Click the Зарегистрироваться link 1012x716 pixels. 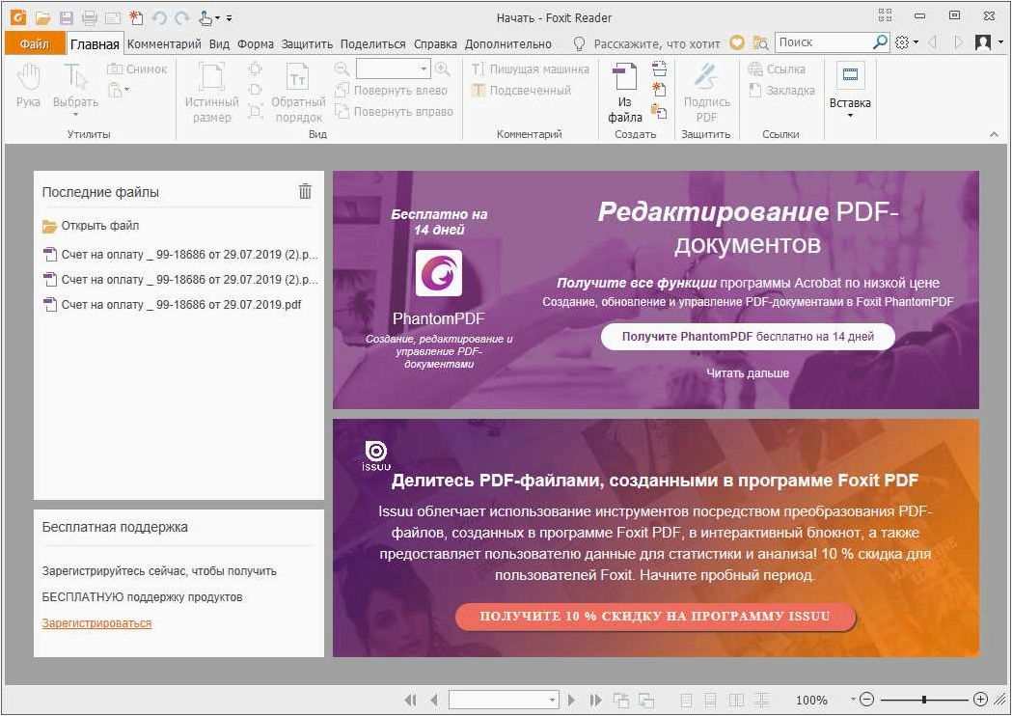pyautogui.click(x=96, y=623)
